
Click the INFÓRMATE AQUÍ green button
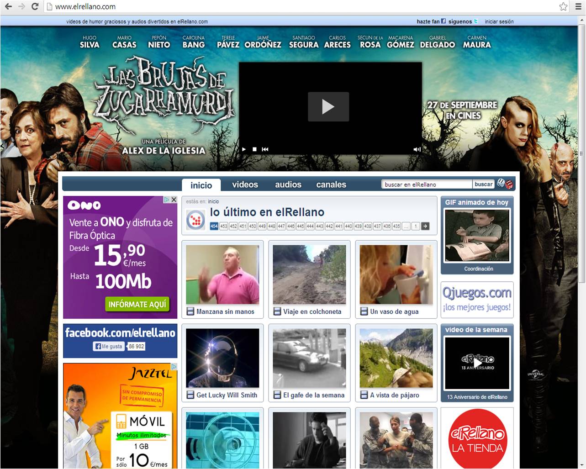(x=137, y=304)
